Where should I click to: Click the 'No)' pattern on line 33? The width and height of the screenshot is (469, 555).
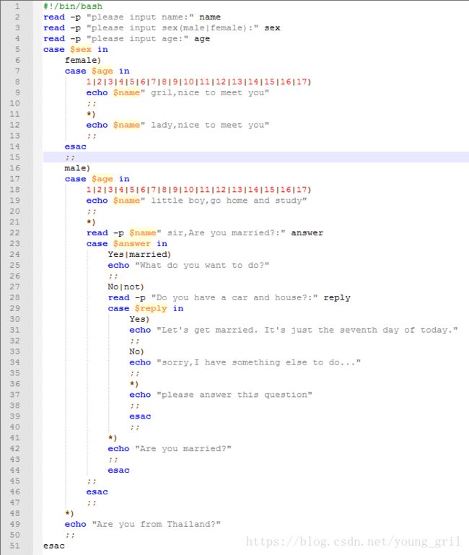(x=136, y=351)
